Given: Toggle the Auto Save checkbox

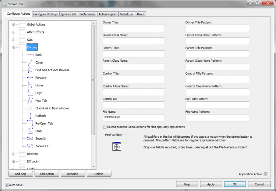Looking at the screenshot, I should [7, 185].
